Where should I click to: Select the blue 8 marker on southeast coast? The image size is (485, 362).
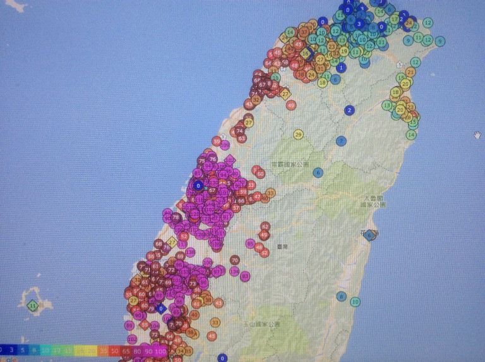(x=342, y=296)
